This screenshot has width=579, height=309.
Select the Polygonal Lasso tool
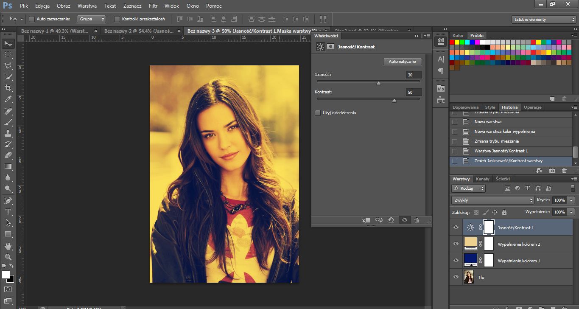8,66
